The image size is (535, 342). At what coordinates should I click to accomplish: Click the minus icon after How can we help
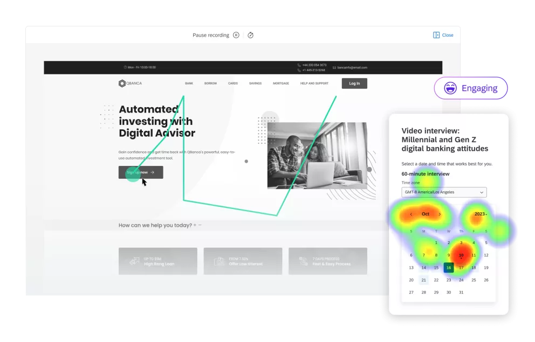pyautogui.click(x=200, y=225)
